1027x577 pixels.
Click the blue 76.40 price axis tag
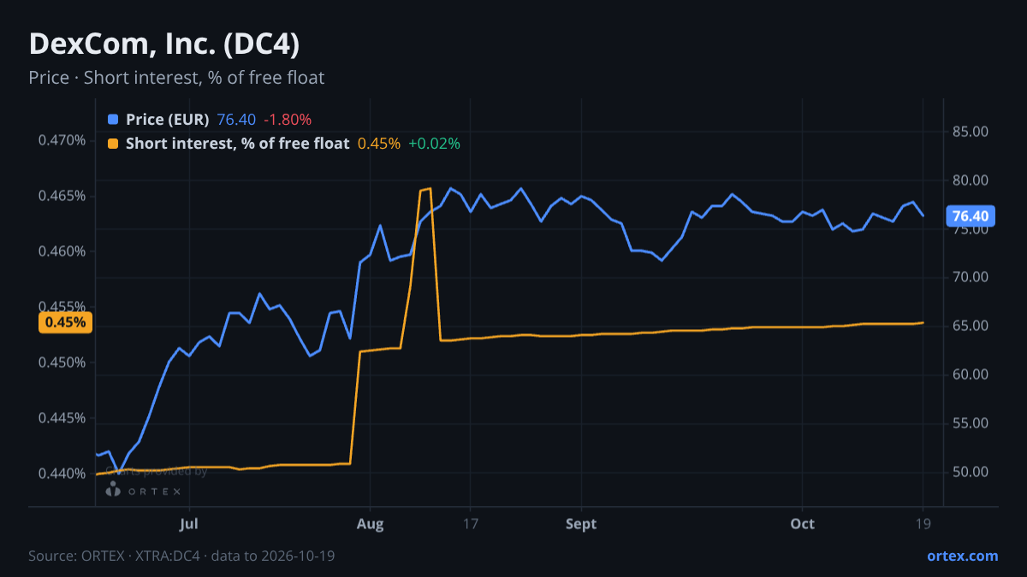pos(969,216)
